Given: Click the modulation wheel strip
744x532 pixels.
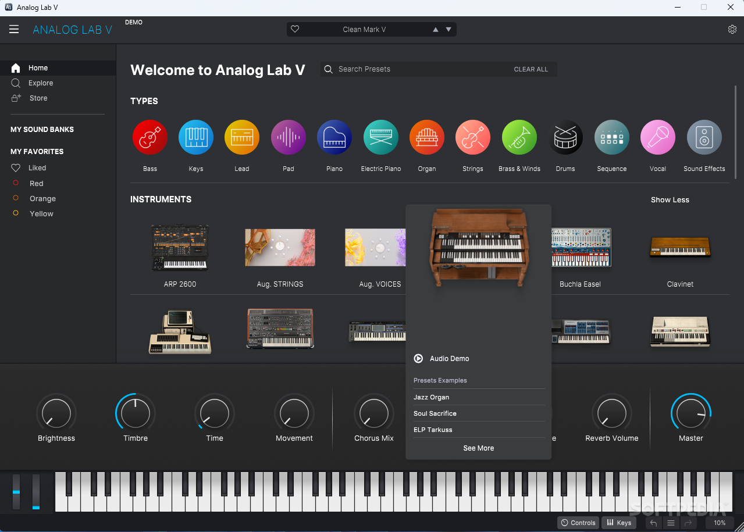Looking at the screenshot, I should (36, 492).
